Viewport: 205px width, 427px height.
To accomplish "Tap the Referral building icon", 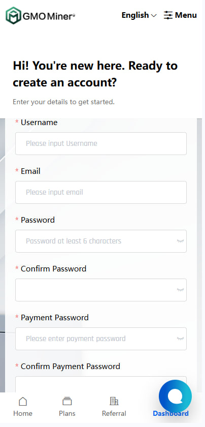I will point(114,401).
